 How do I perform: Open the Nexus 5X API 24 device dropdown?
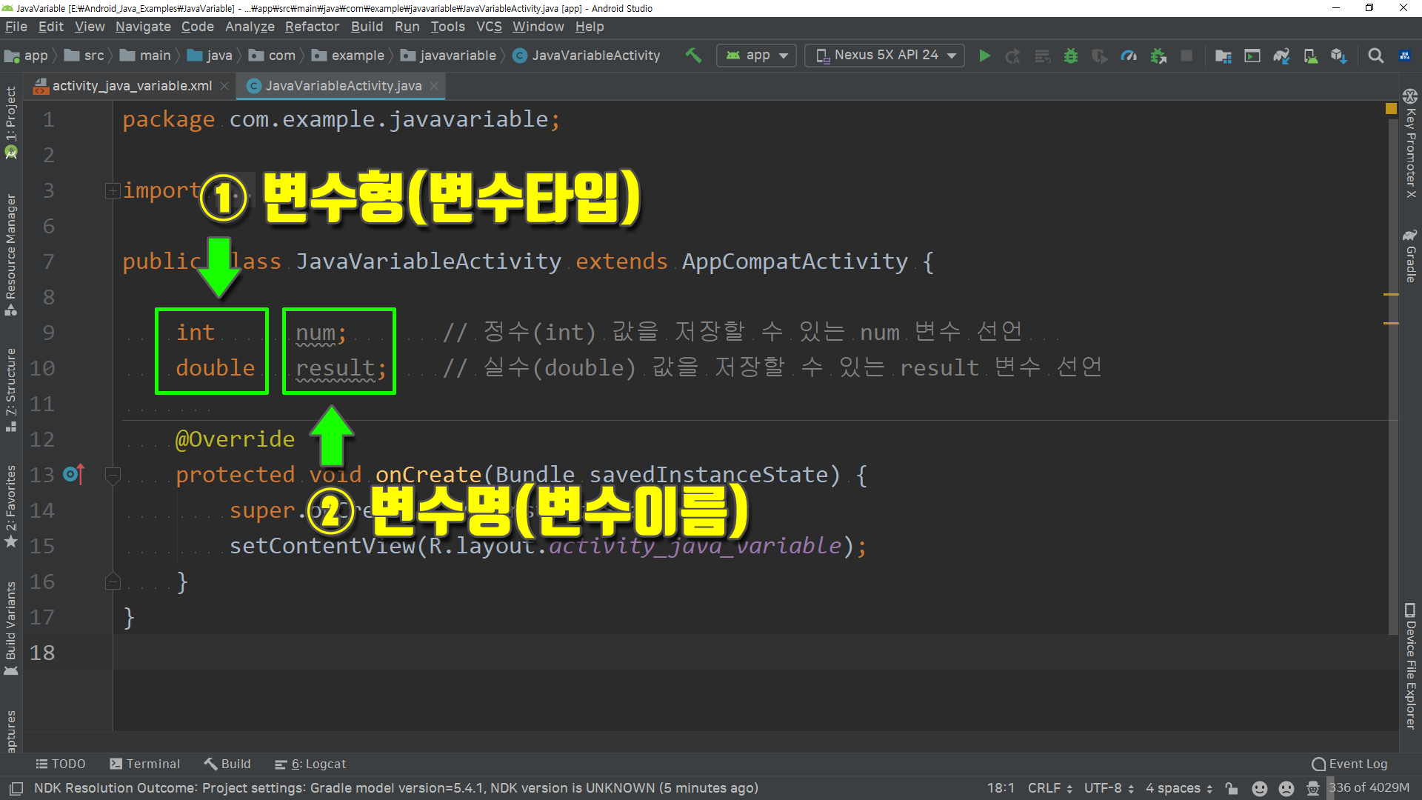tap(884, 56)
